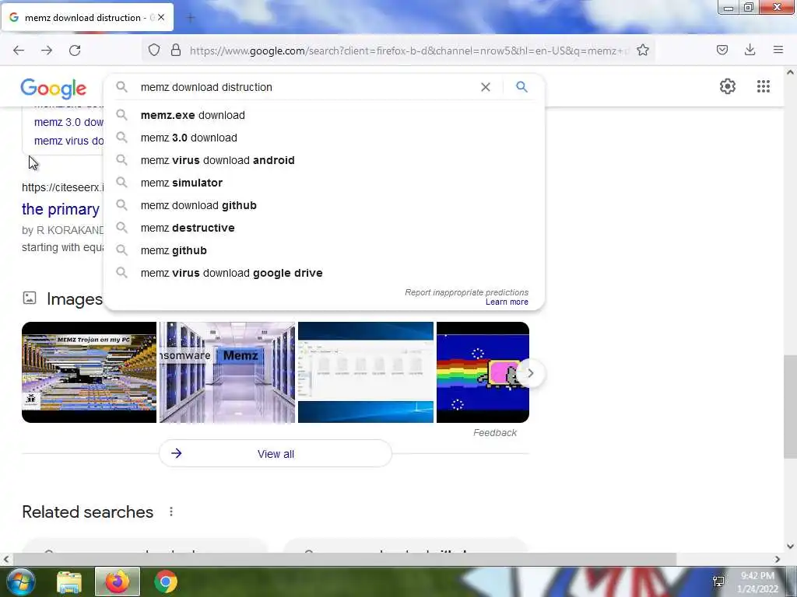Open the tracking protection shield icon
797x597 pixels.
154,50
